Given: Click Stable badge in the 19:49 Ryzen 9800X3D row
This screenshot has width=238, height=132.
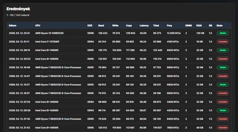Looking at the screenshot, I should coord(223,67).
